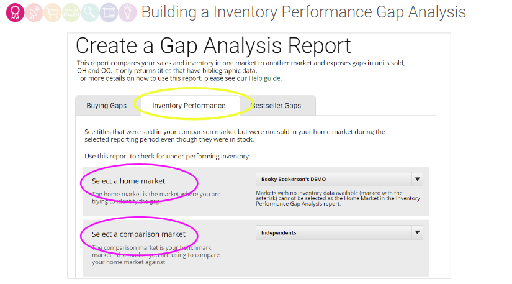Viewport: 512px width, 284px height.
Task: Click the handshake icon
Action: click(71, 12)
